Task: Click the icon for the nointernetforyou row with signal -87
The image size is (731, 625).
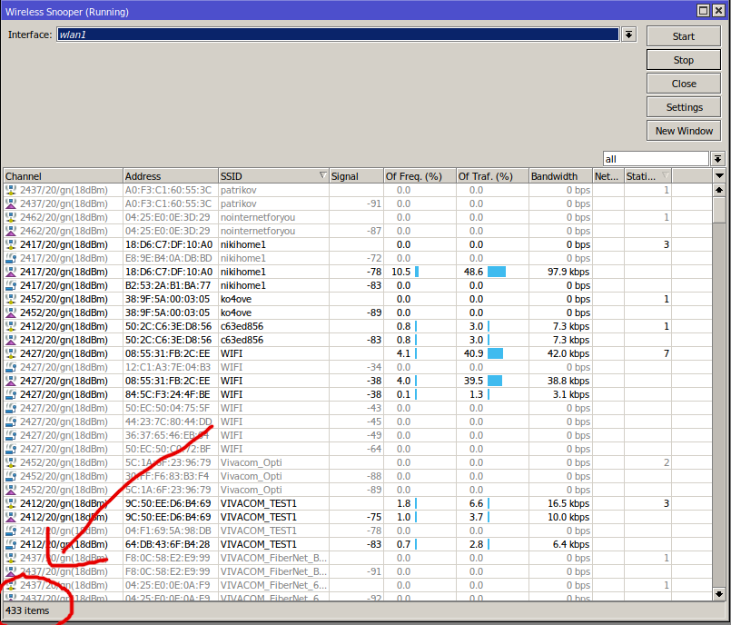Action: pyautogui.click(x=11, y=231)
